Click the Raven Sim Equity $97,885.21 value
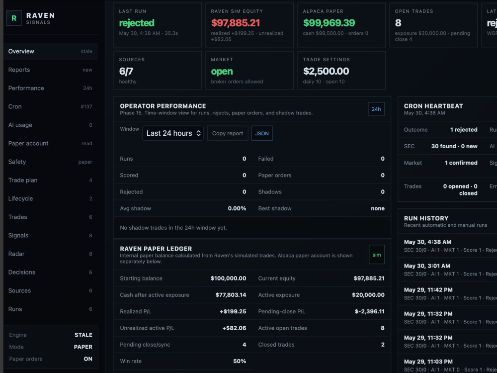Image resolution: width=497 pixels, height=373 pixels. coord(236,23)
